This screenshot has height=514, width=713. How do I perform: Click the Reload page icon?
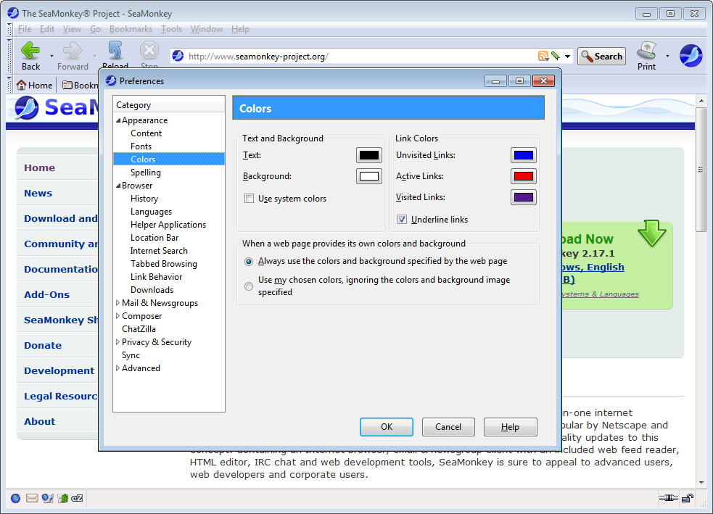[x=115, y=51]
